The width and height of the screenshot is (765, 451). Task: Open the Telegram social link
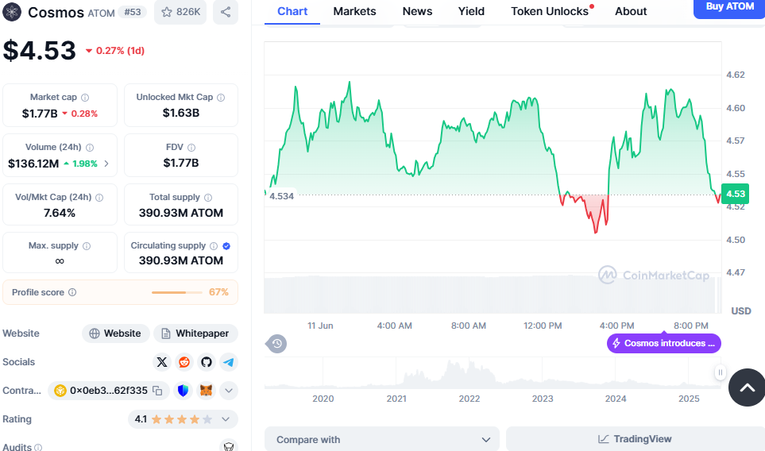point(229,362)
